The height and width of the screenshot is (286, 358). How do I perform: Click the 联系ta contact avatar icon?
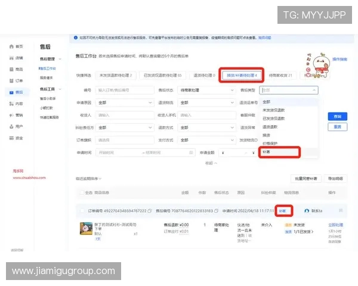[x=307, y=211]
